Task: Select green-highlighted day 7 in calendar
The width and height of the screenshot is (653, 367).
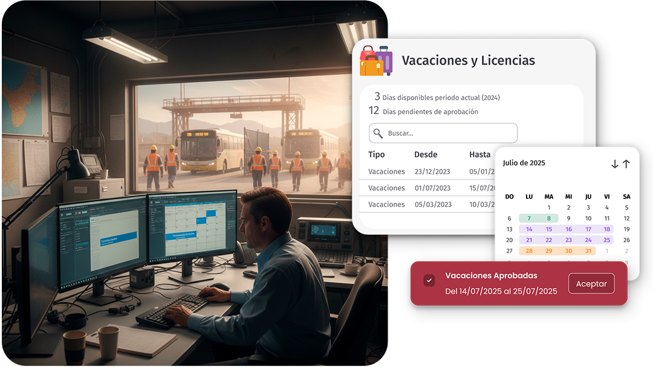Action: click(x=529, y=219)
